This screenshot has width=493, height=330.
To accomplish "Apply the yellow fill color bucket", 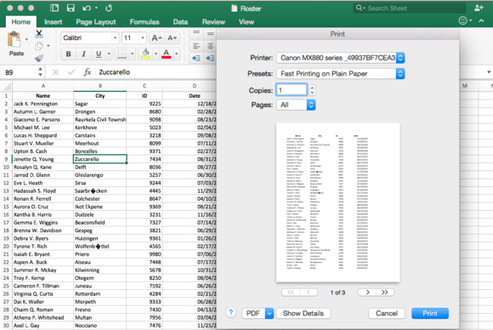I will click(x=145, y=54).
